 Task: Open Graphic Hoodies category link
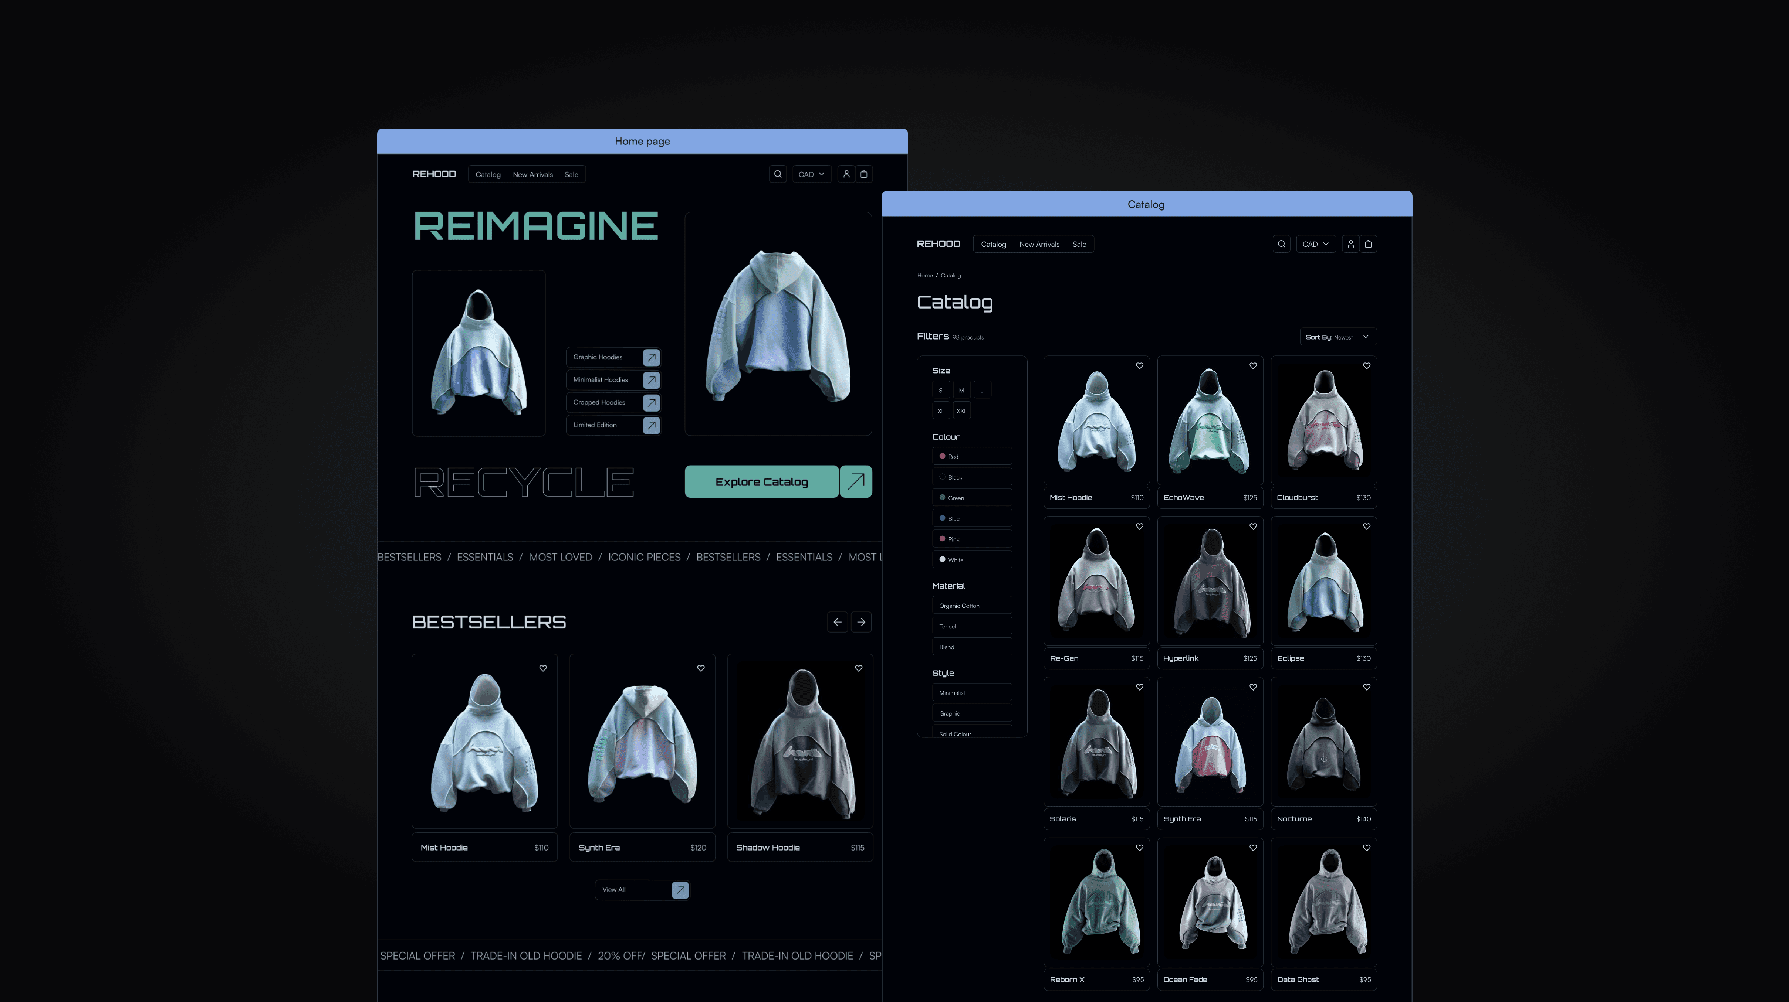[613, 357]
